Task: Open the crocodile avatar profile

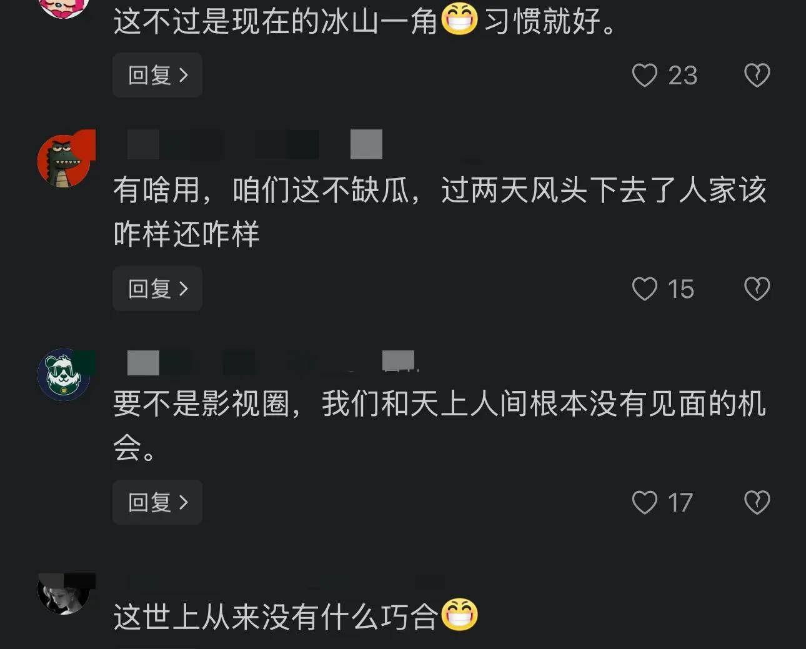Action: pos(65,159)
